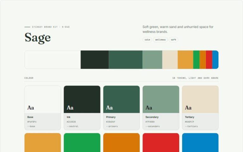Select the bright green segment in the palette strip
This screenshot has width=243, height=152.
pyautogui.click(x=196, y=60)
